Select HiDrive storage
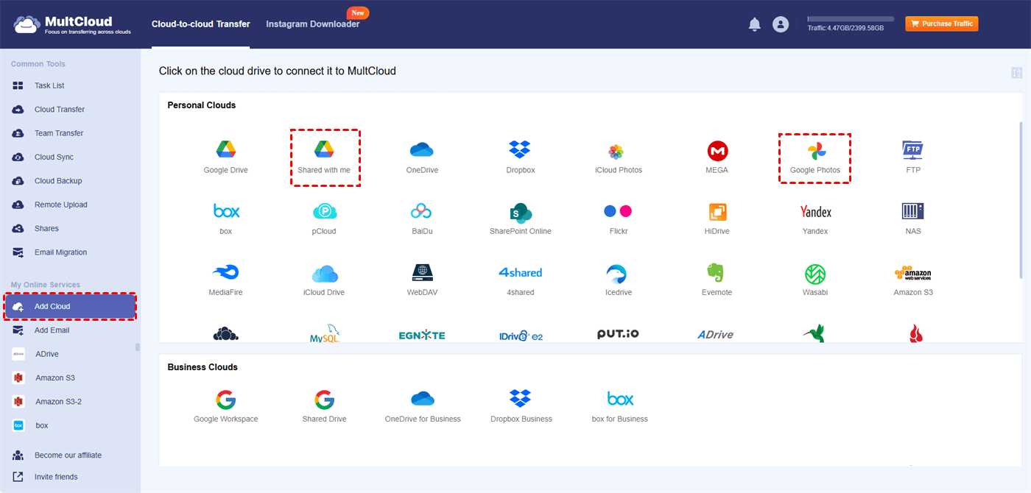This screenshot has height=493, width=1031. (x=717, y=219)
